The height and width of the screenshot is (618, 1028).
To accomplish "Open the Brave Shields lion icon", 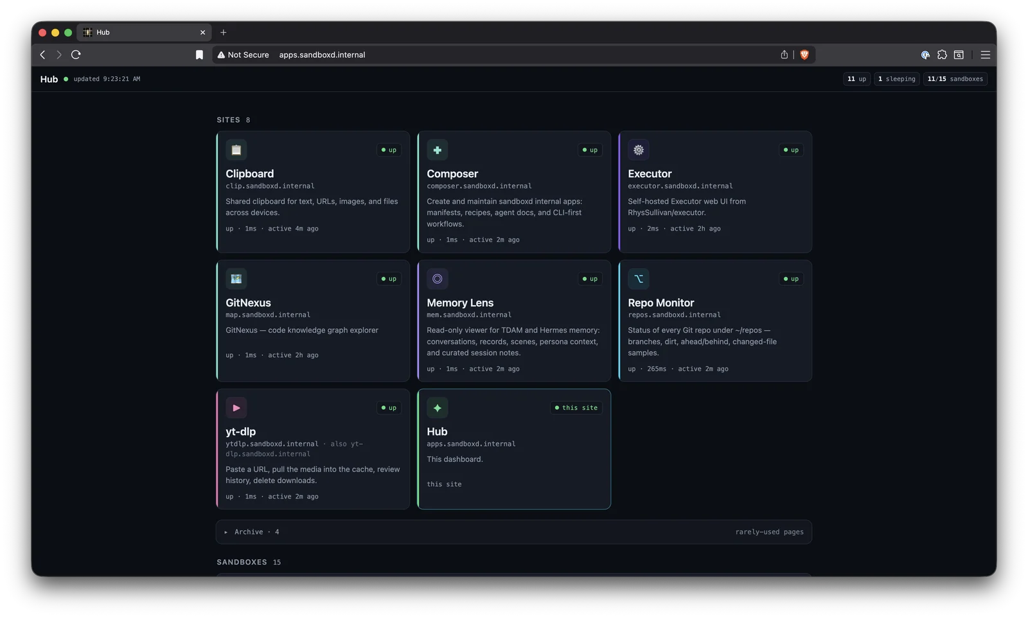I will (804, 55).
